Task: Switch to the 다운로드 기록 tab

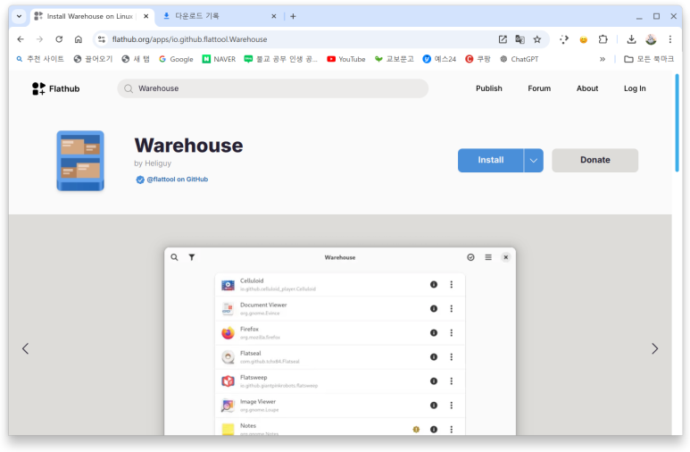Action: (x=196, y=16)
